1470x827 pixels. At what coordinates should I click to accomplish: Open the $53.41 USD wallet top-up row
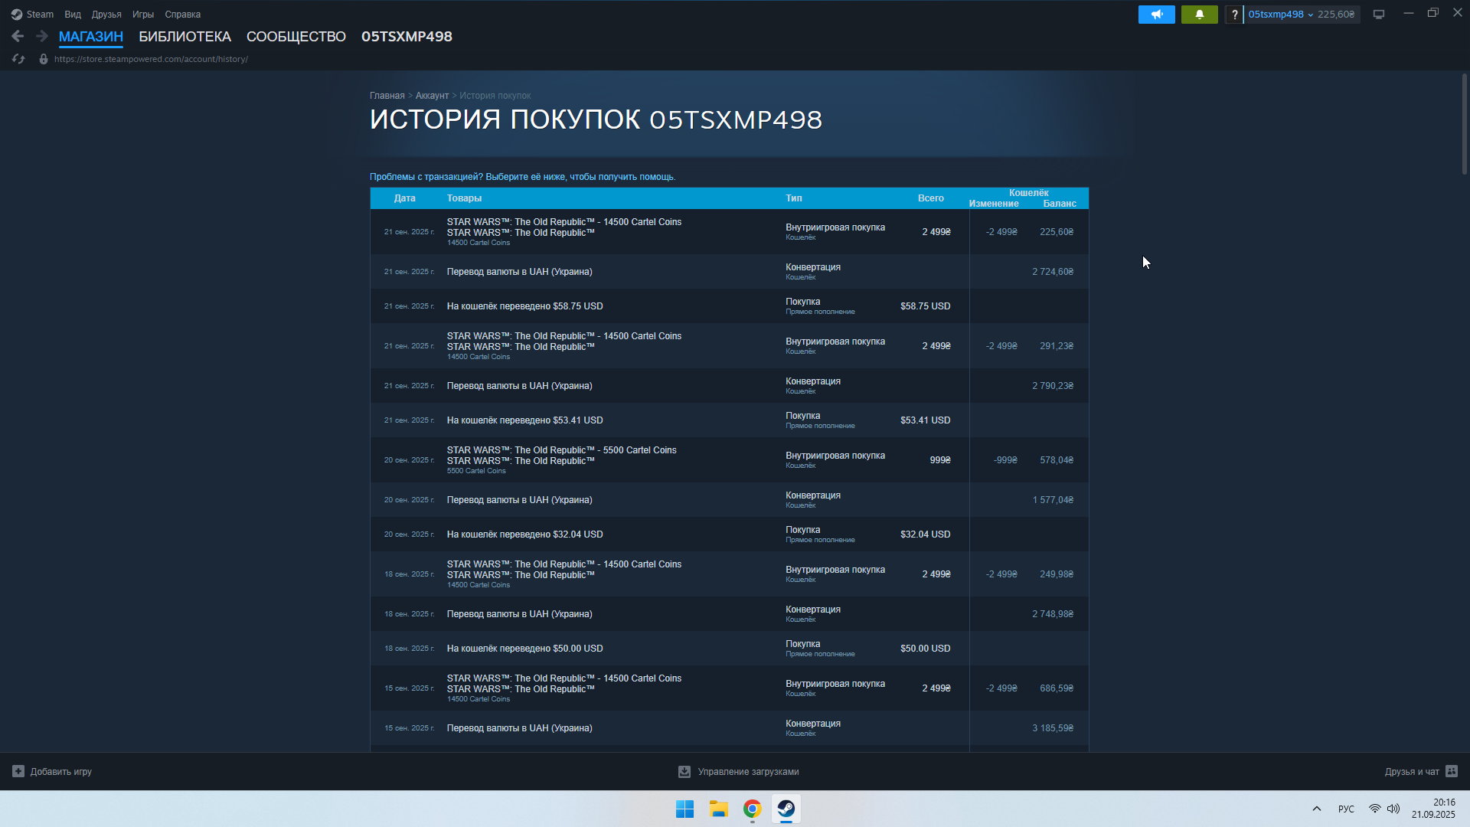click(x=729, y=420)
